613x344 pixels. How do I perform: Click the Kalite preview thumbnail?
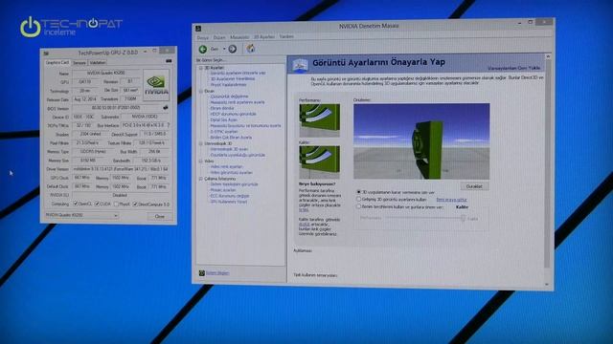pos(319,162)
